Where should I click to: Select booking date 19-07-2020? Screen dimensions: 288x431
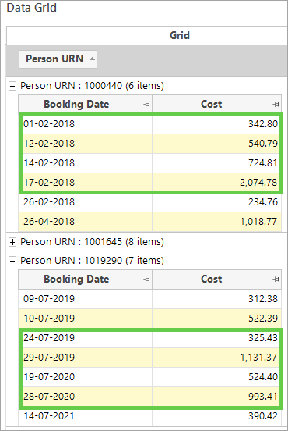(49, 377)
